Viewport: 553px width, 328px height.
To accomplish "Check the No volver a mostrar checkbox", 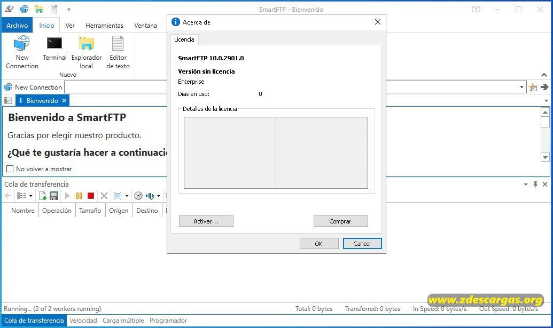I will click(x=10, y=169).
